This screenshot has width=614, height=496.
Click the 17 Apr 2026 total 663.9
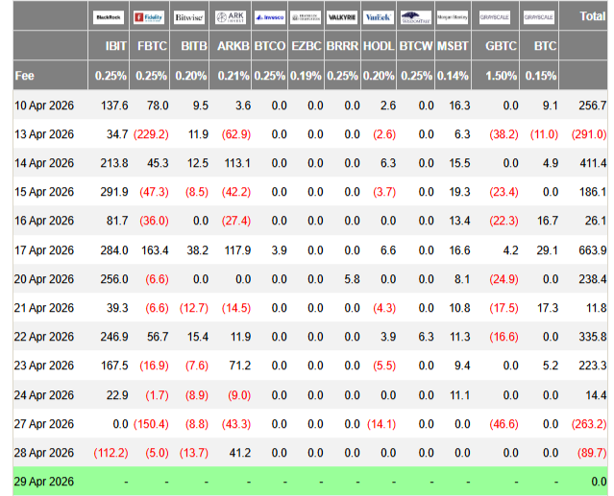point(593,250)
